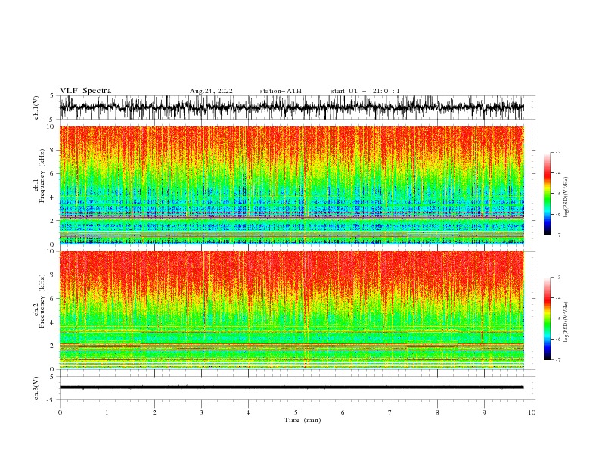Screen dimensions: 599x463
Task: Click the 'ch.3(V)' axis label
Action: click(x=36, y=388)
